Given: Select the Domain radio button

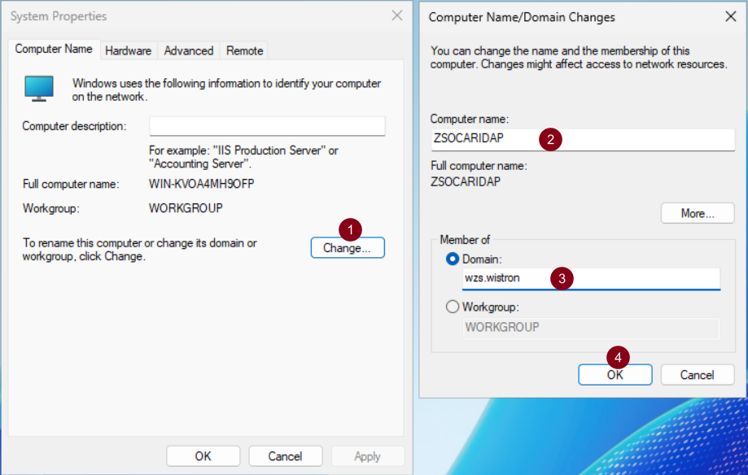Looking at the screenshot, I should pyautogui.click(x=453, y=259).
